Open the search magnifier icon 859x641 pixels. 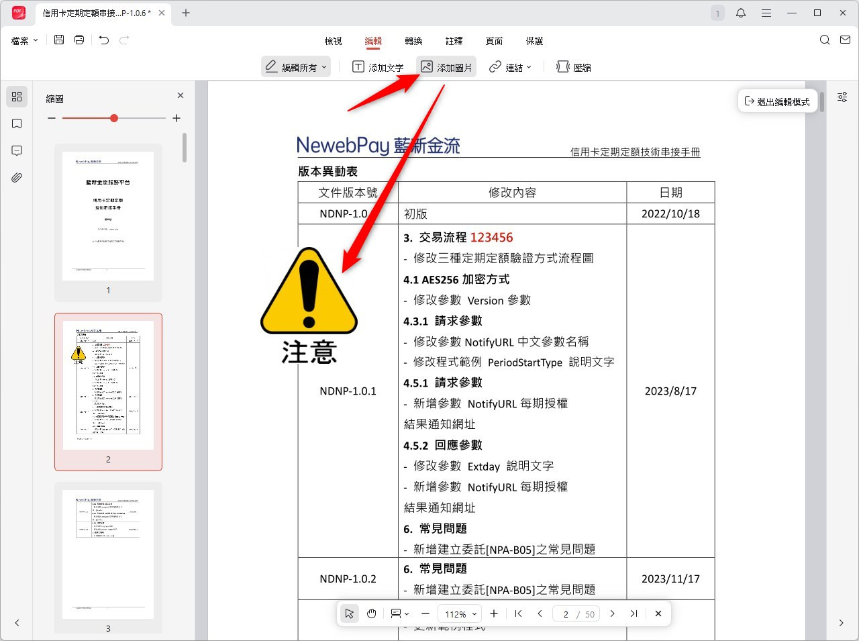point(825,40)
